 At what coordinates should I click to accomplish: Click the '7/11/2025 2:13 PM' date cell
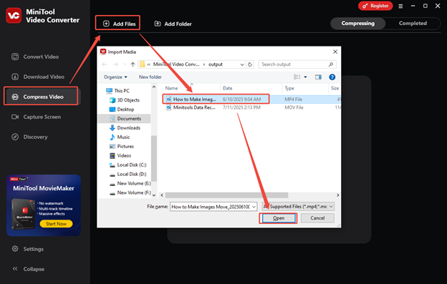tap(241, 107)
